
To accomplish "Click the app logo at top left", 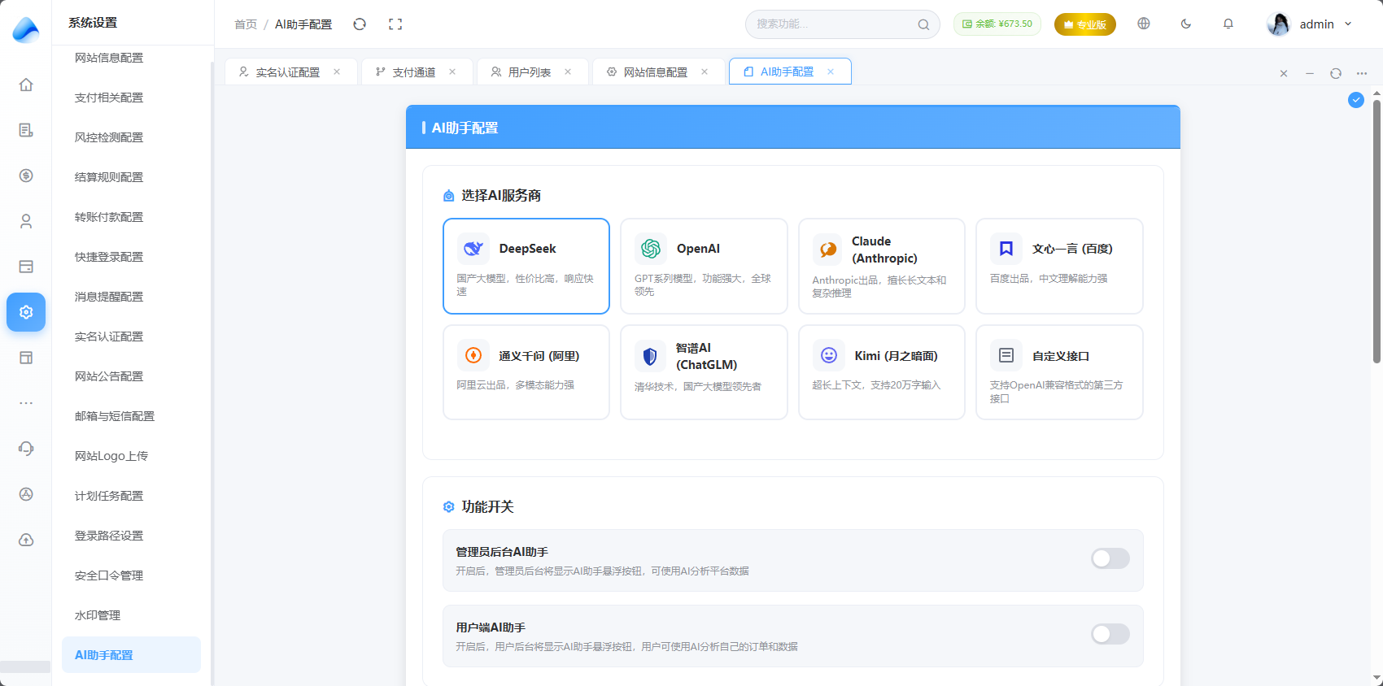I will point(26,29).
